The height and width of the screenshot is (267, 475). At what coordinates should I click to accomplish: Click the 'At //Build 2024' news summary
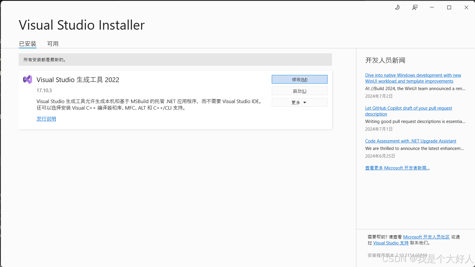pos(415,89)
